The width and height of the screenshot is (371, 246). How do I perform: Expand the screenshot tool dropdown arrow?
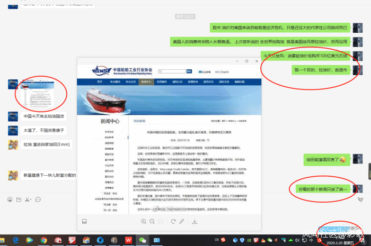(31, 200)
